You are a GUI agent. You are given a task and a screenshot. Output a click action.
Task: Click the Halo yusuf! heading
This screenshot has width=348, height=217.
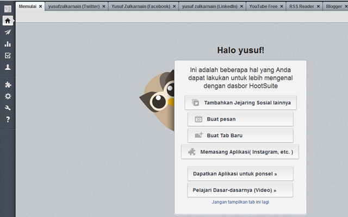coord(240,50)
